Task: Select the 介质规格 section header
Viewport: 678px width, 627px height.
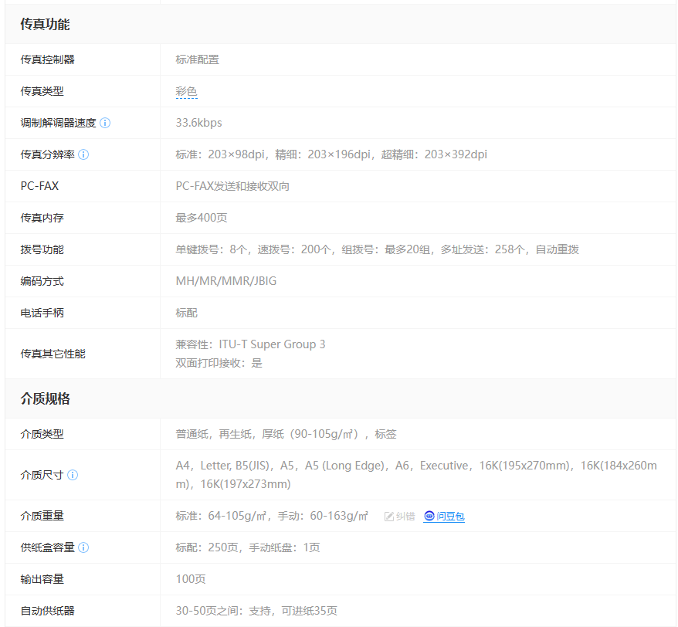Action: [x=45, y=399]
